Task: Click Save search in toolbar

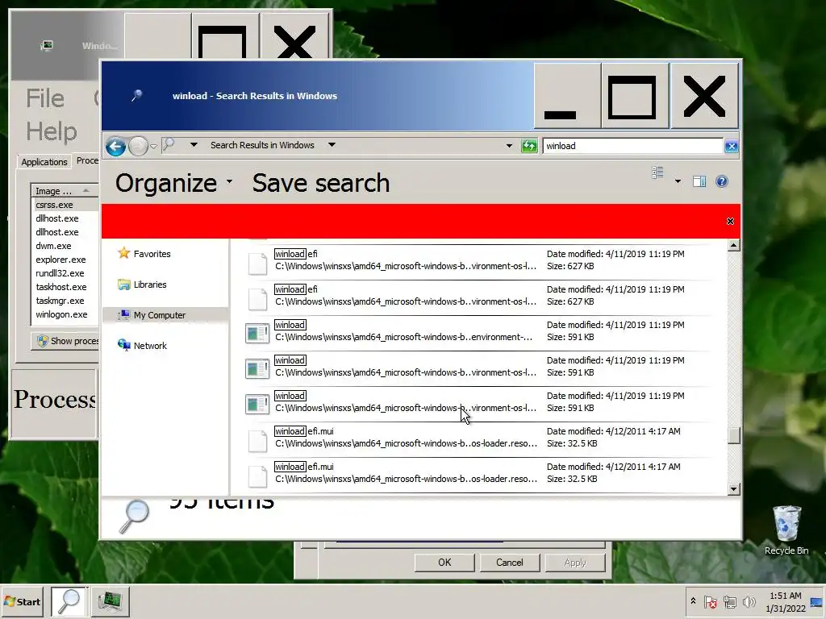Action: point(321,183)
